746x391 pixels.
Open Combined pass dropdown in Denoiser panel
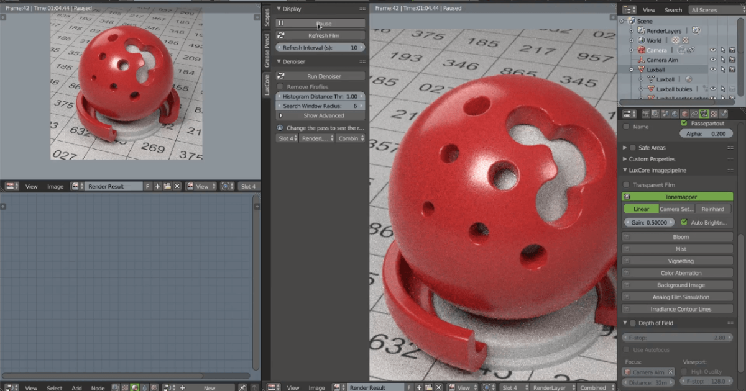pos(351,138)
